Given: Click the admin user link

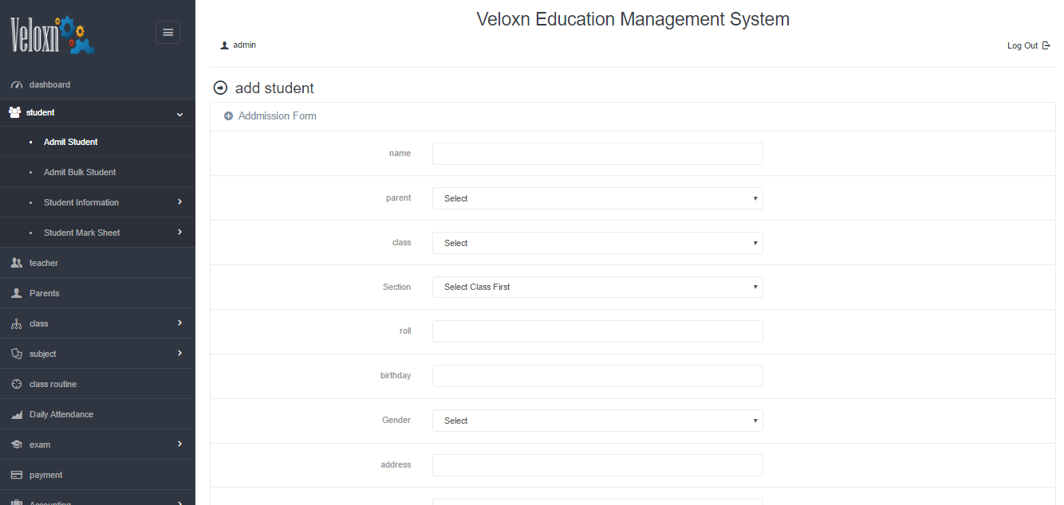Looking at the screenshot, I should pos(243,45).
